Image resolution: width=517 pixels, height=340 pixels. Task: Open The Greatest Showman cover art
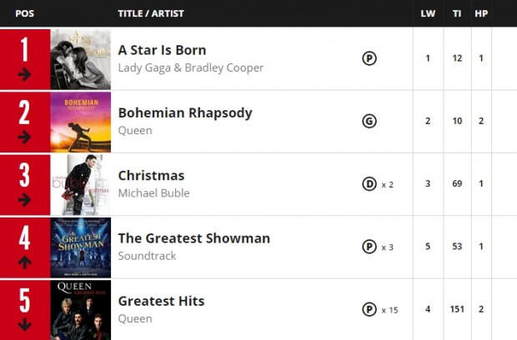[x=81, y=247]
